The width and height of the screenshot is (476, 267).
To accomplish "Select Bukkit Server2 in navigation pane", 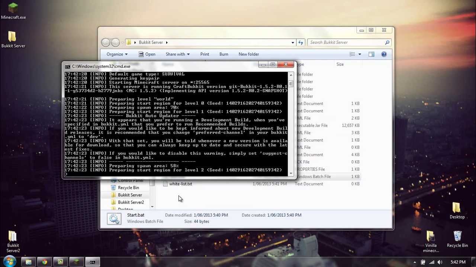I will pos(131,202).
